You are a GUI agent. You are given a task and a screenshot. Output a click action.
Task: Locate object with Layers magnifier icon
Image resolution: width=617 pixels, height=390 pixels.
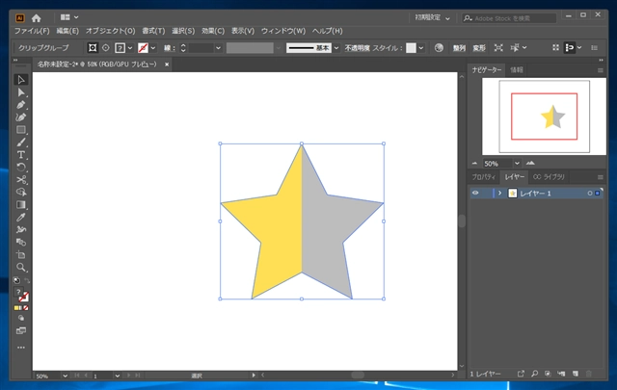[534, 374]
